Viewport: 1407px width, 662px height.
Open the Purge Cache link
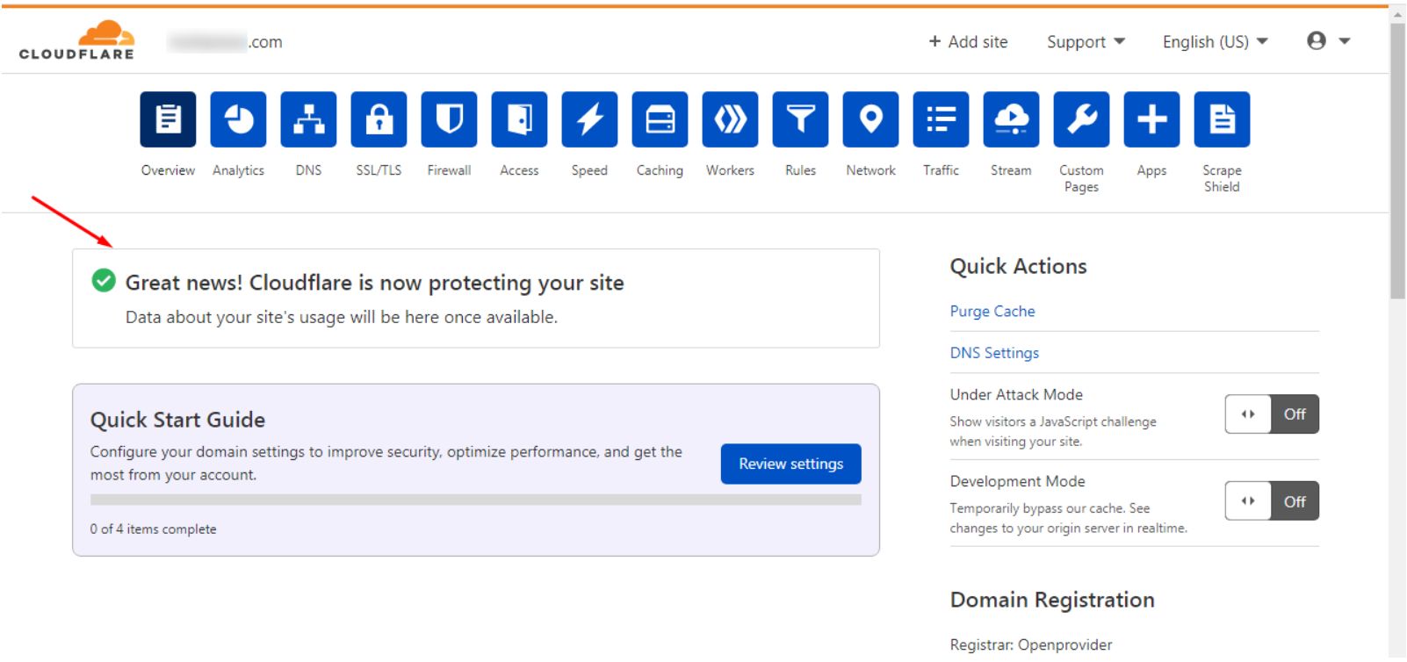point(992,311)
